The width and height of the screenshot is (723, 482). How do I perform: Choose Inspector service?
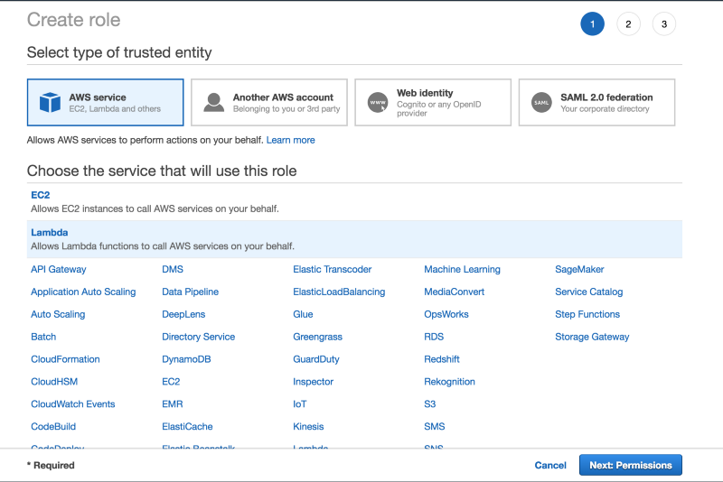pos(313,382)
